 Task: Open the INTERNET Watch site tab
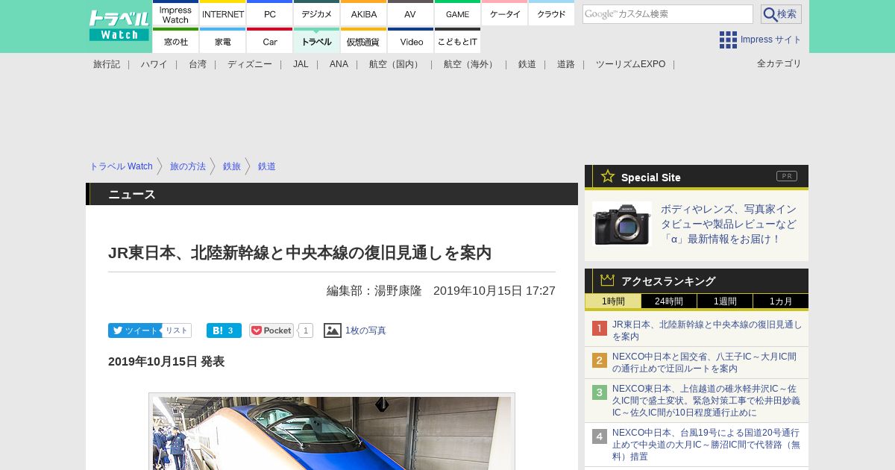pyautogui.click(x=223, y=14)
